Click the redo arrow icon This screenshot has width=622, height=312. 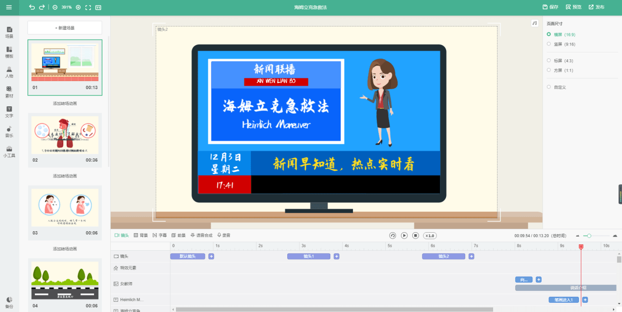42,7
